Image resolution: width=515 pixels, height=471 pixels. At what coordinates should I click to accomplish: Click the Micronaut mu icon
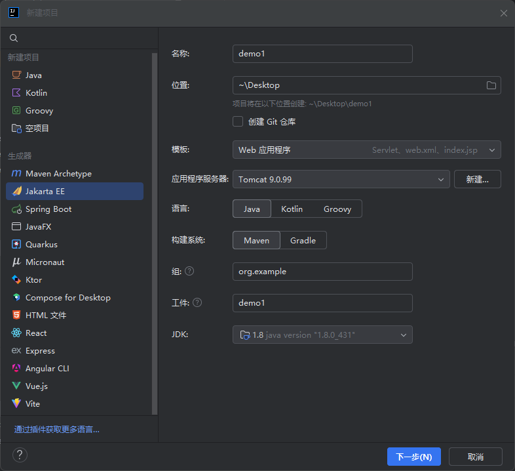[x=16, y=262]
